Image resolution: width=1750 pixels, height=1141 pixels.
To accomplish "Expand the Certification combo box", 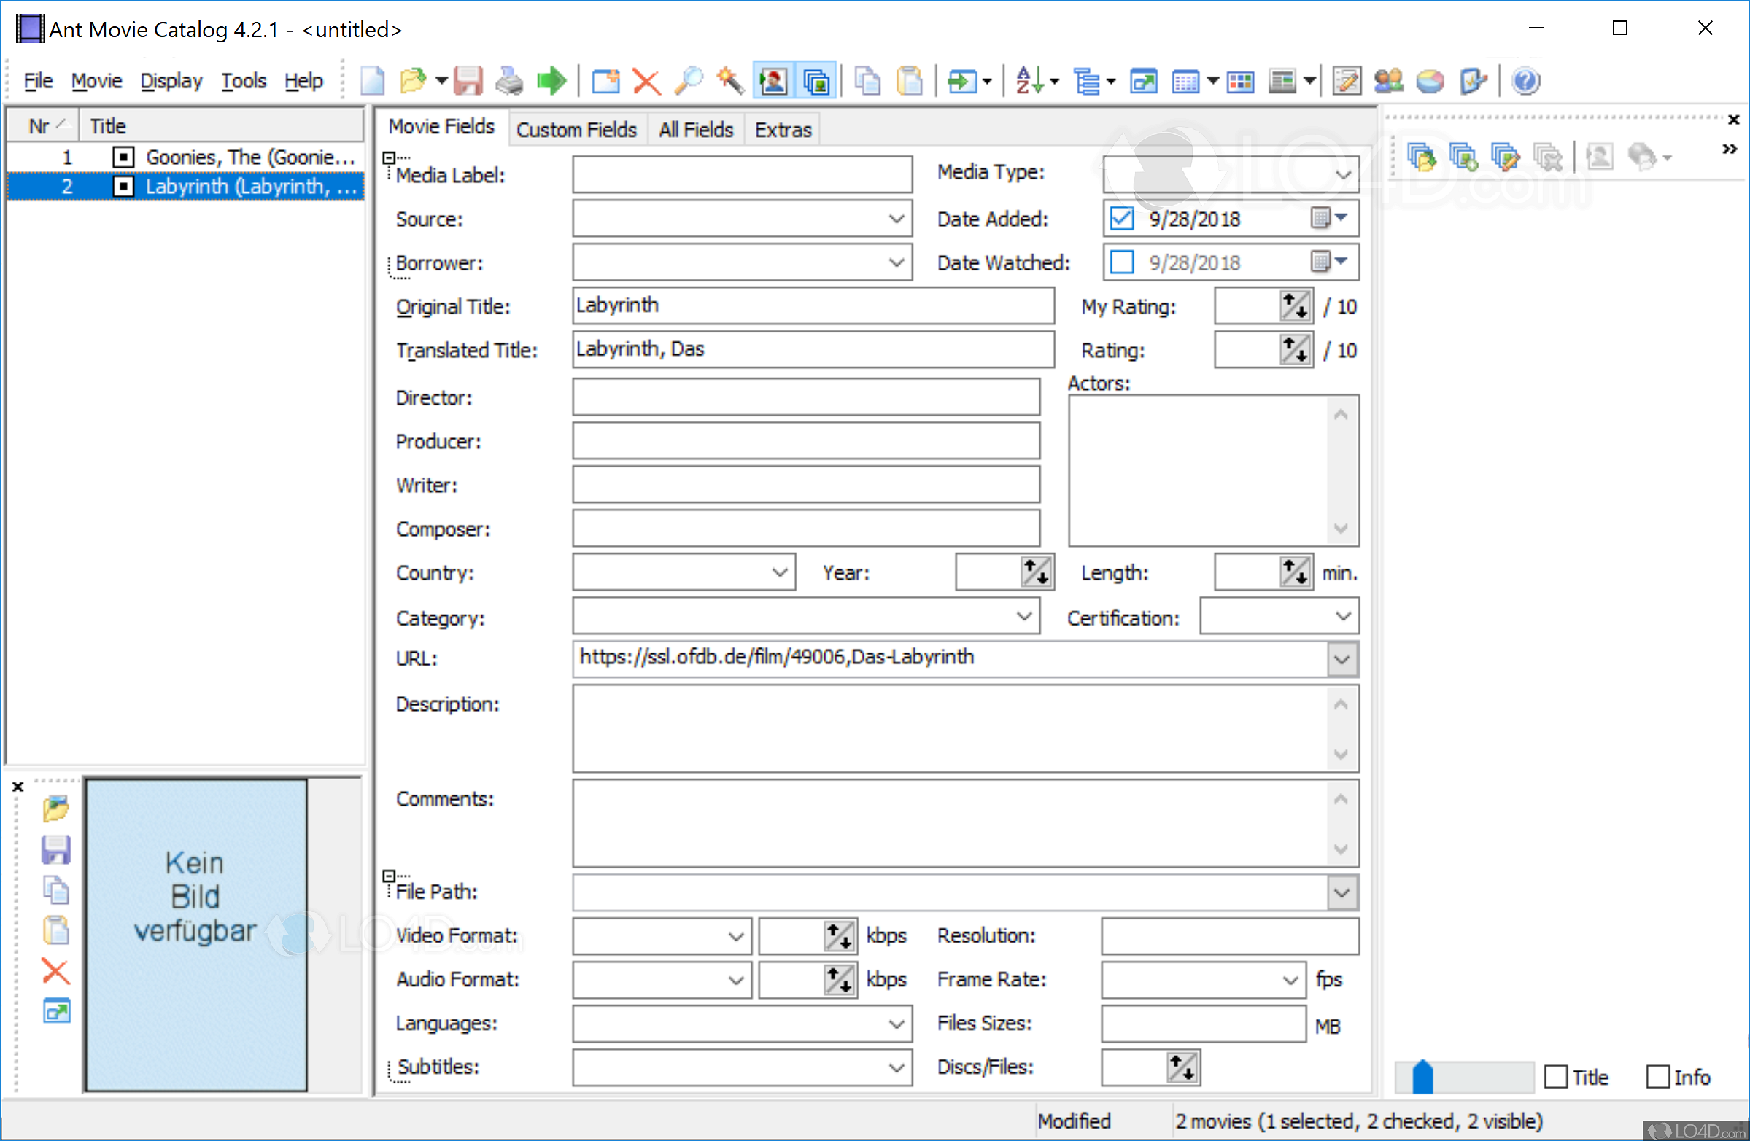I will click(1343, 616).
